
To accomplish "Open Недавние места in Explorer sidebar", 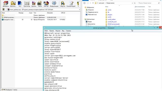I will pos(92,12).
